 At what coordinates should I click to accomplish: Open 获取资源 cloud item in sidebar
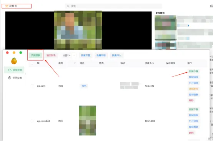(x=14, y=70)
